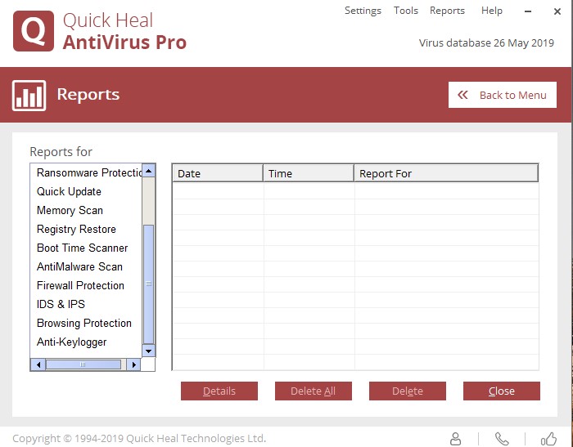Sort by the Time column header
Viewport: 573px width, 447px height.
click(x=309, y=173)
